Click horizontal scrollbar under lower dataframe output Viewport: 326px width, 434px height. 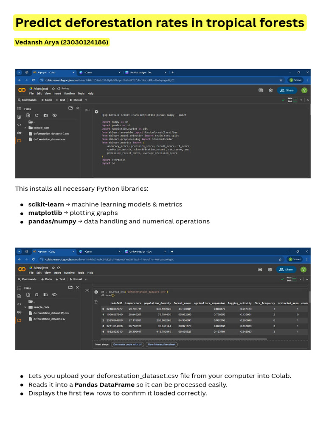click(183, 339)
